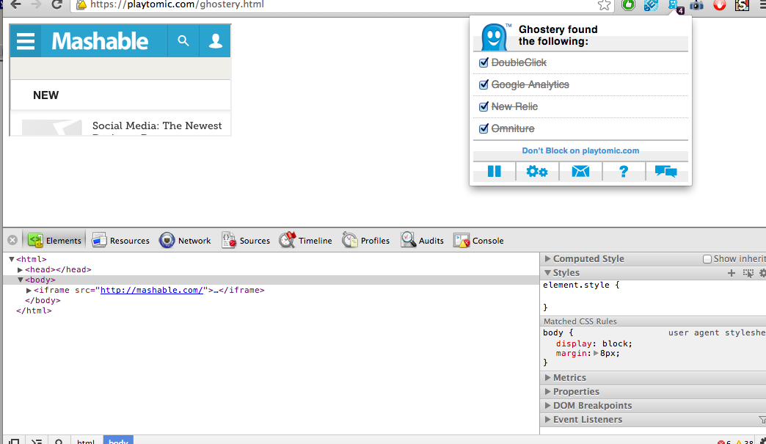The image size is (766, 444).
Task: Toggle the Google Analytics tracker checkbox
Action: coord(484,85)
